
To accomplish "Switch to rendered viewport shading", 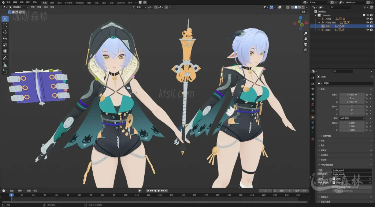I will pos(303,7).
